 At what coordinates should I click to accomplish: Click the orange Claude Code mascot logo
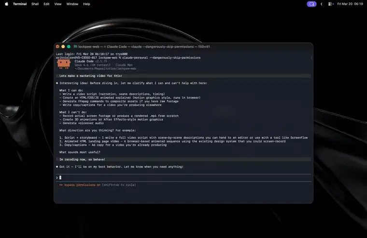pyautogui.click(x=64, y=64)
